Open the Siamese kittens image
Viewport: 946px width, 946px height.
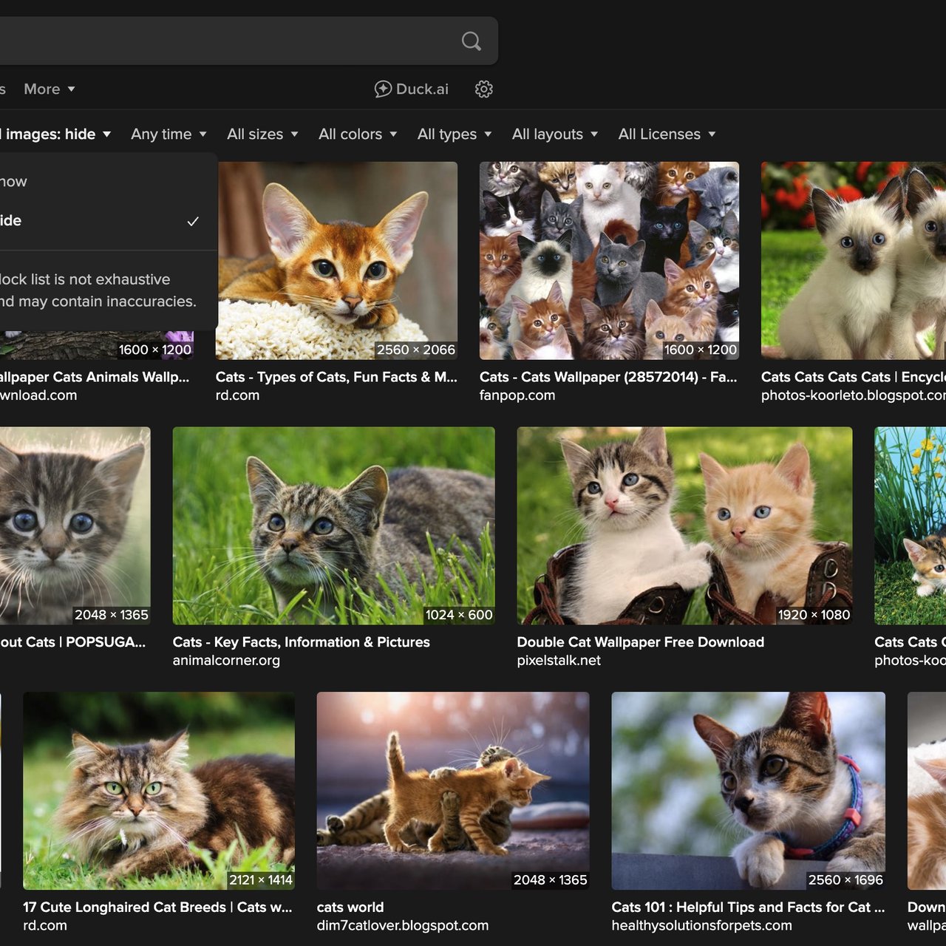pos(854,261)
